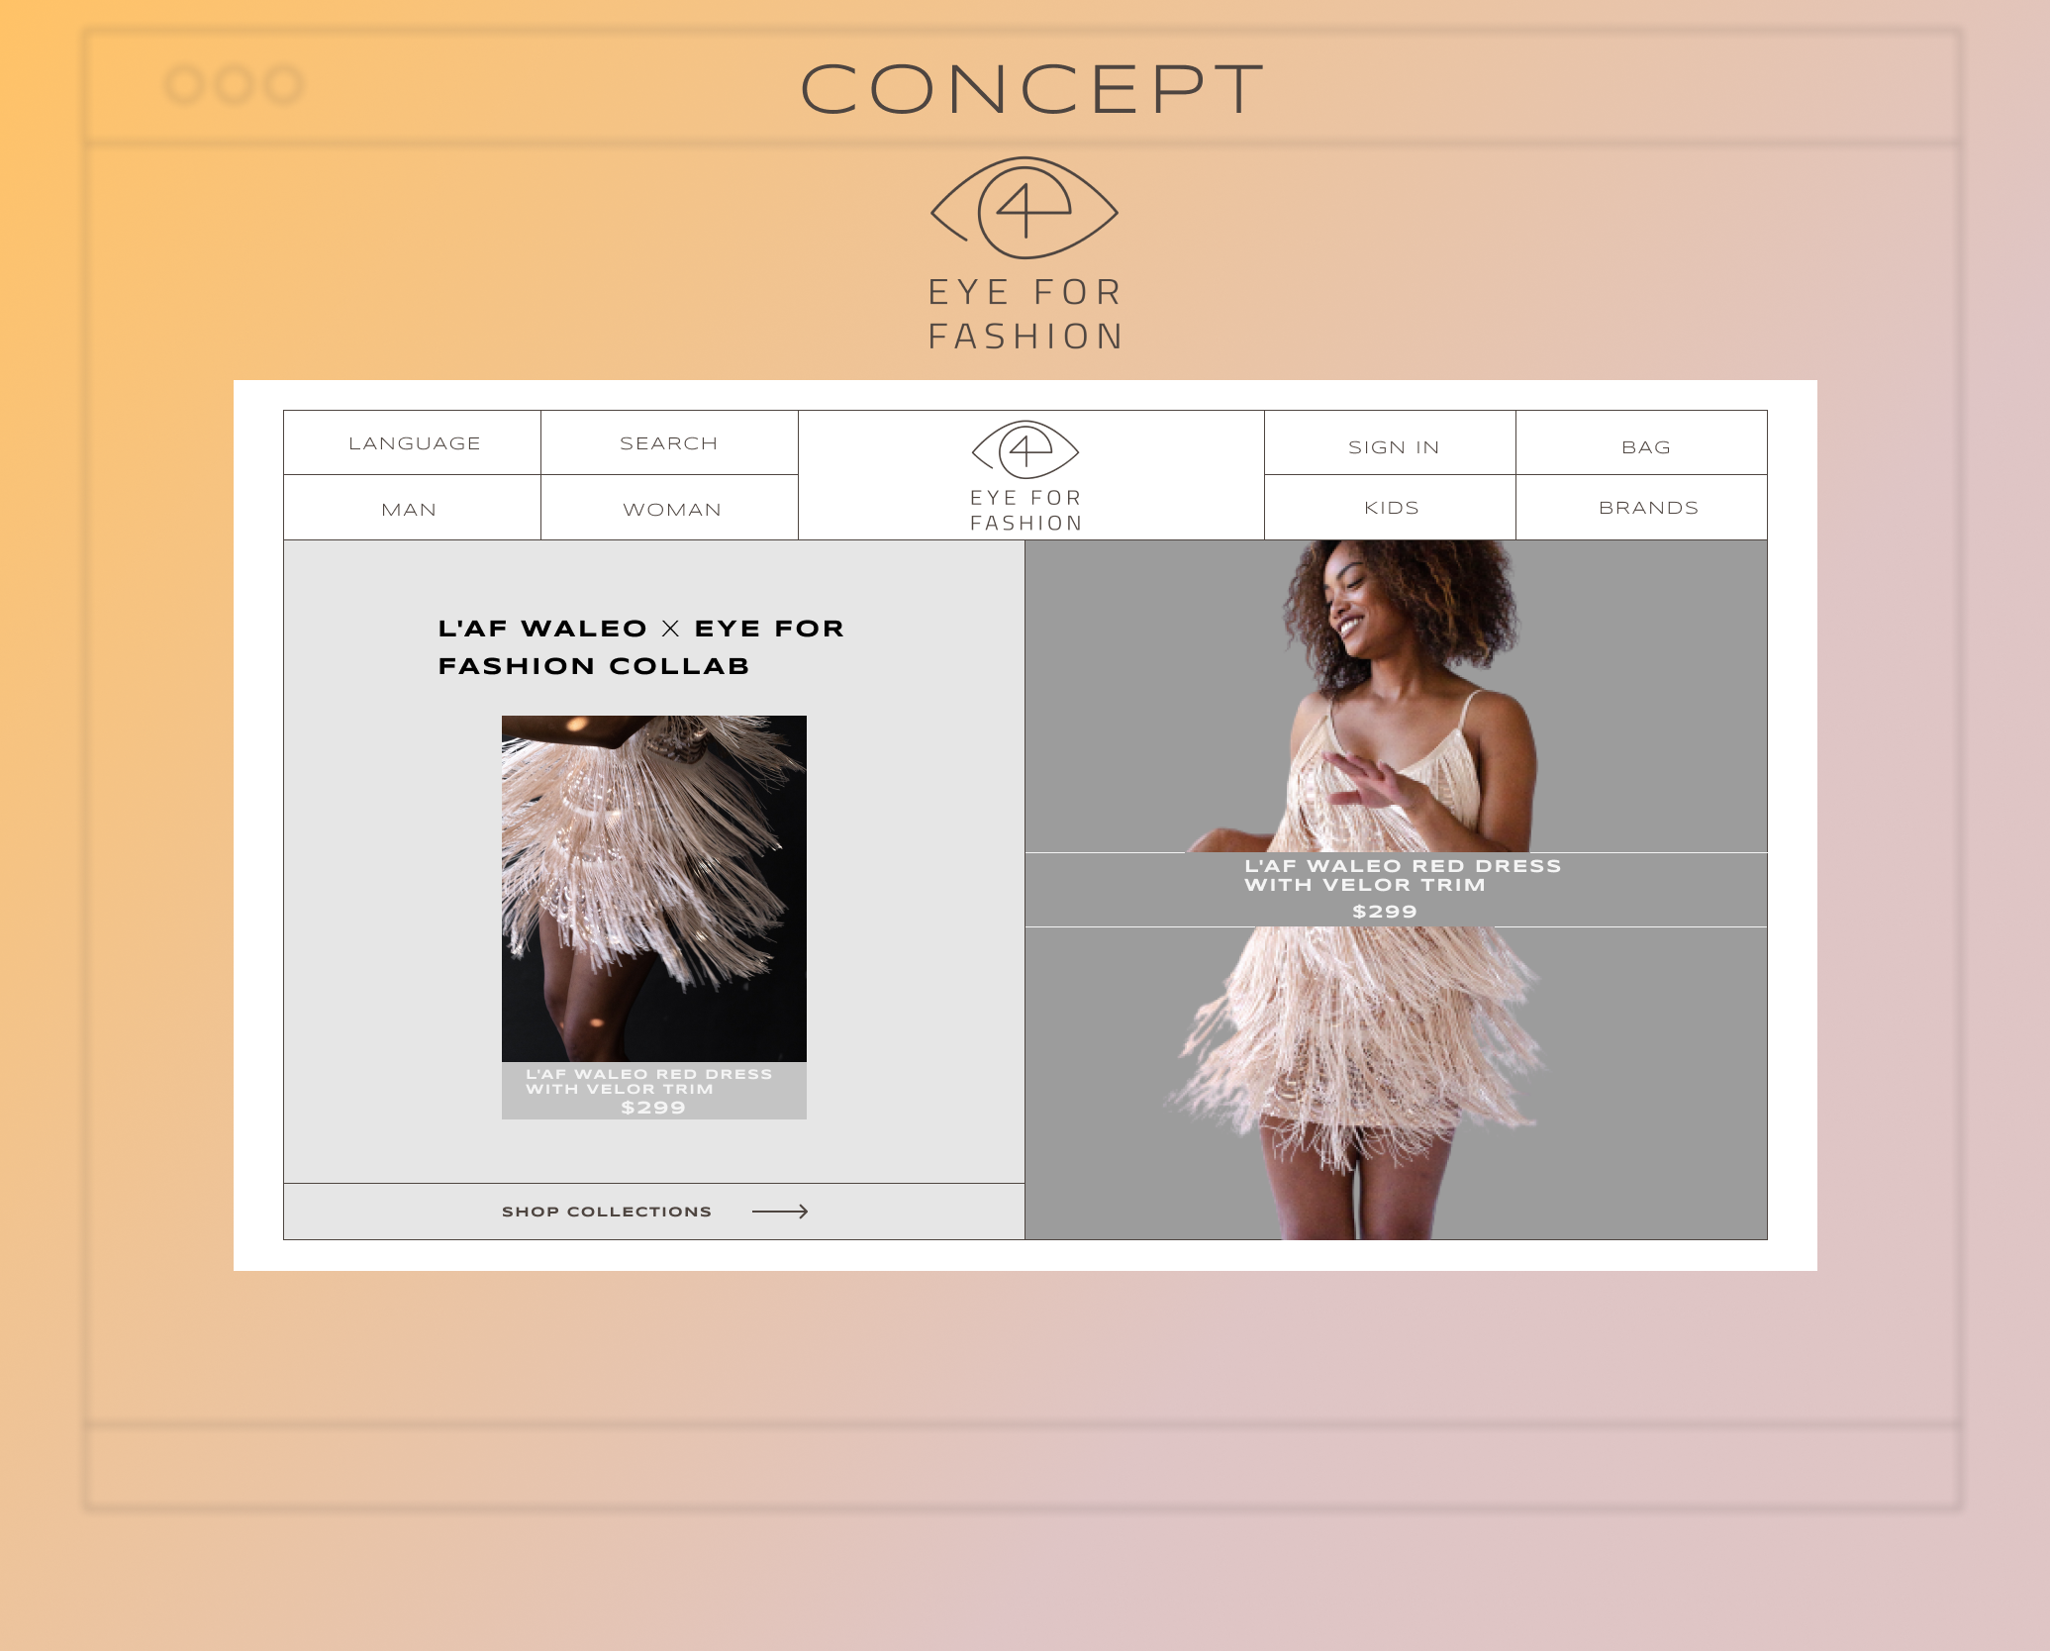Open the Woman category
2050x1651 pixels.
pyautogui.click(x=672, y=510)
